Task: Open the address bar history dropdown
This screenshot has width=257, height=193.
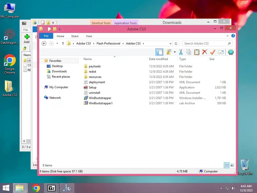Action: [170, 43]
